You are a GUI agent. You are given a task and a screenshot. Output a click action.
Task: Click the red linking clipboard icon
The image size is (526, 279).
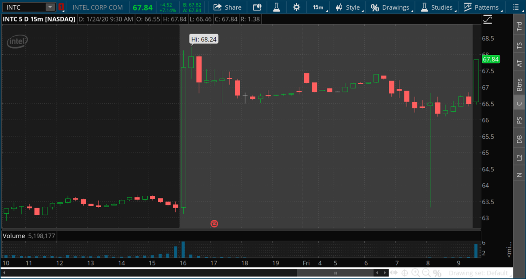[x=61, y=7]
